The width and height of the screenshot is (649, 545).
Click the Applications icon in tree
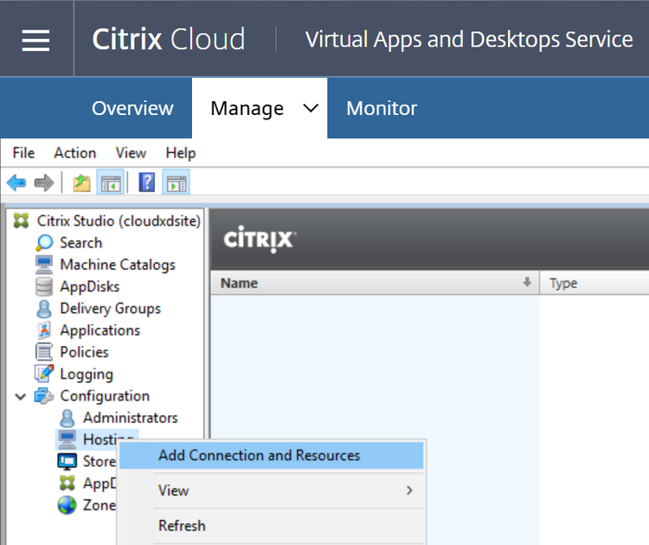(44, 330)
